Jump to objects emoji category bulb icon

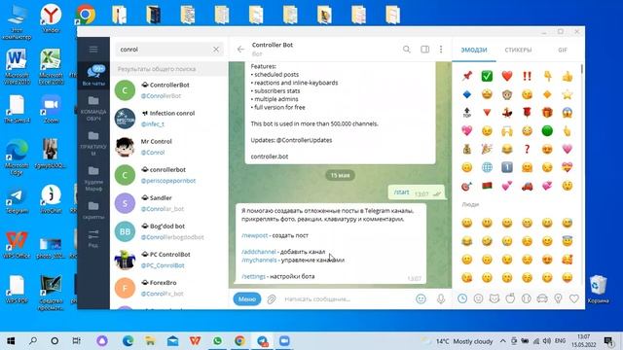tap(558, 298)
